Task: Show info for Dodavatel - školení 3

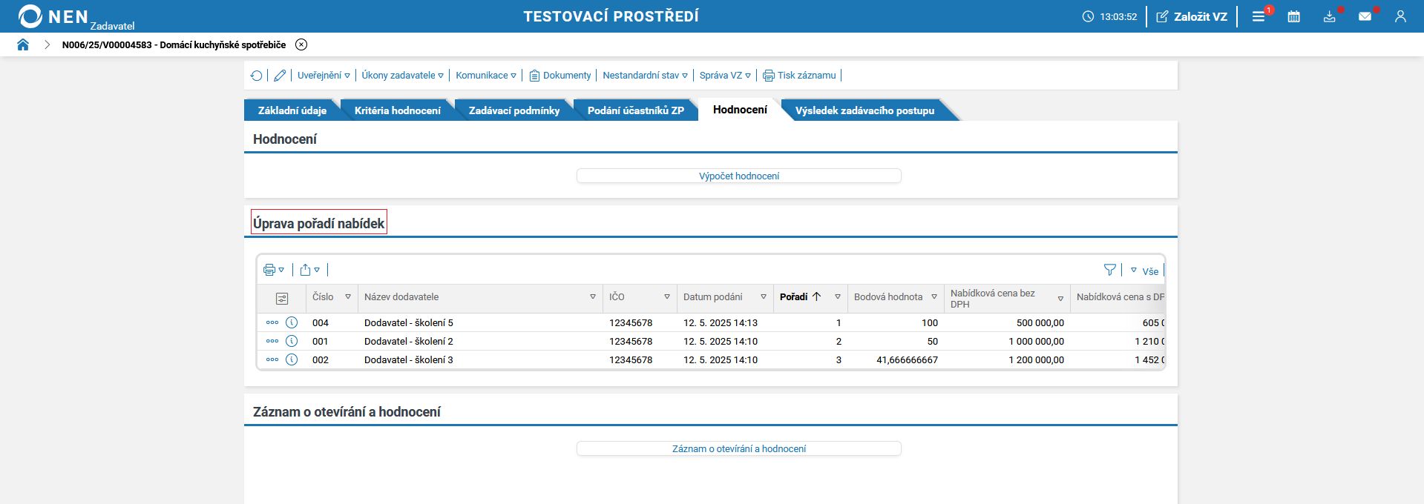Action: tap(292, 359)
